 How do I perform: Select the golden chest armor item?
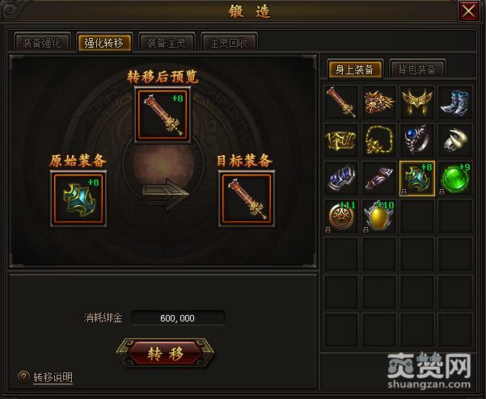click(378, 102)
